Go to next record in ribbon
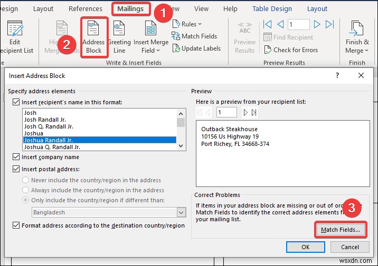Viewport: 378px width, 266px height. pyautogui.click(x=317, y=24)
